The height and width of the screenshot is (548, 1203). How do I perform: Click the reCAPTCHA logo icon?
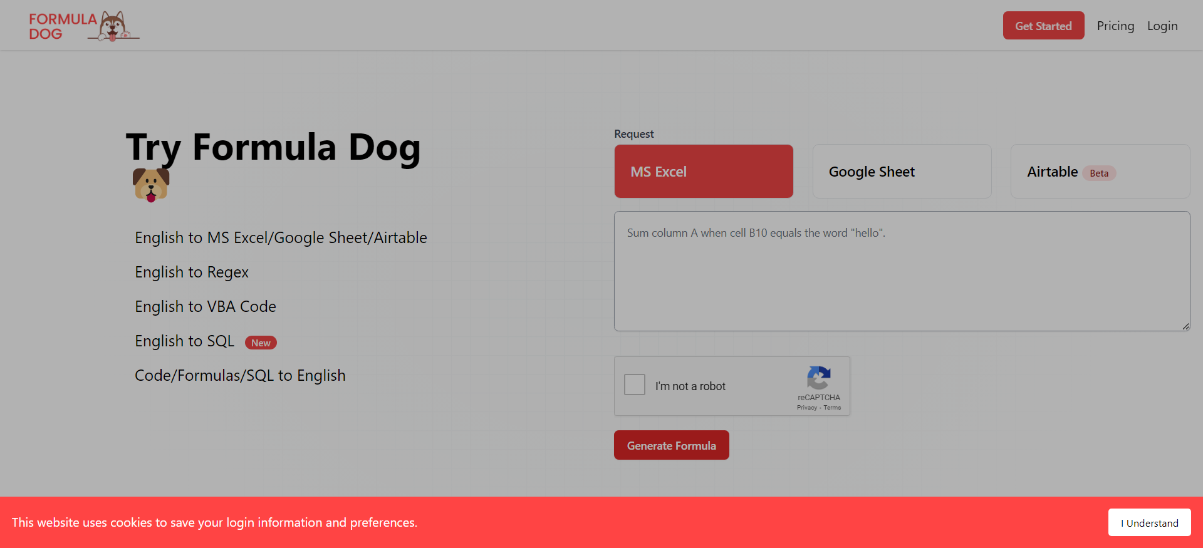click(818, 378)
